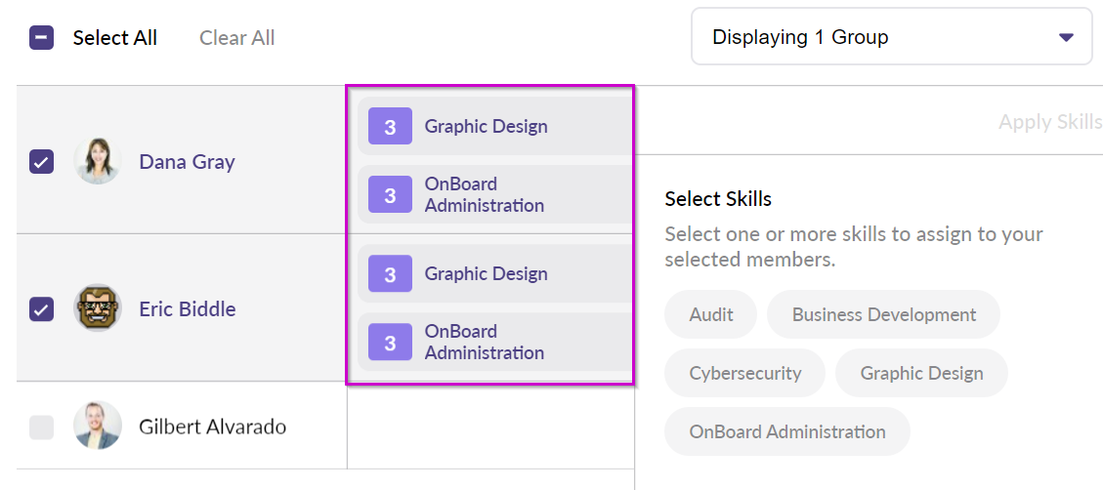Pick the Graphic Design chip under Select Skills
The width and height of the screenshot is (1103, 490).
click(x=921, y=373)
